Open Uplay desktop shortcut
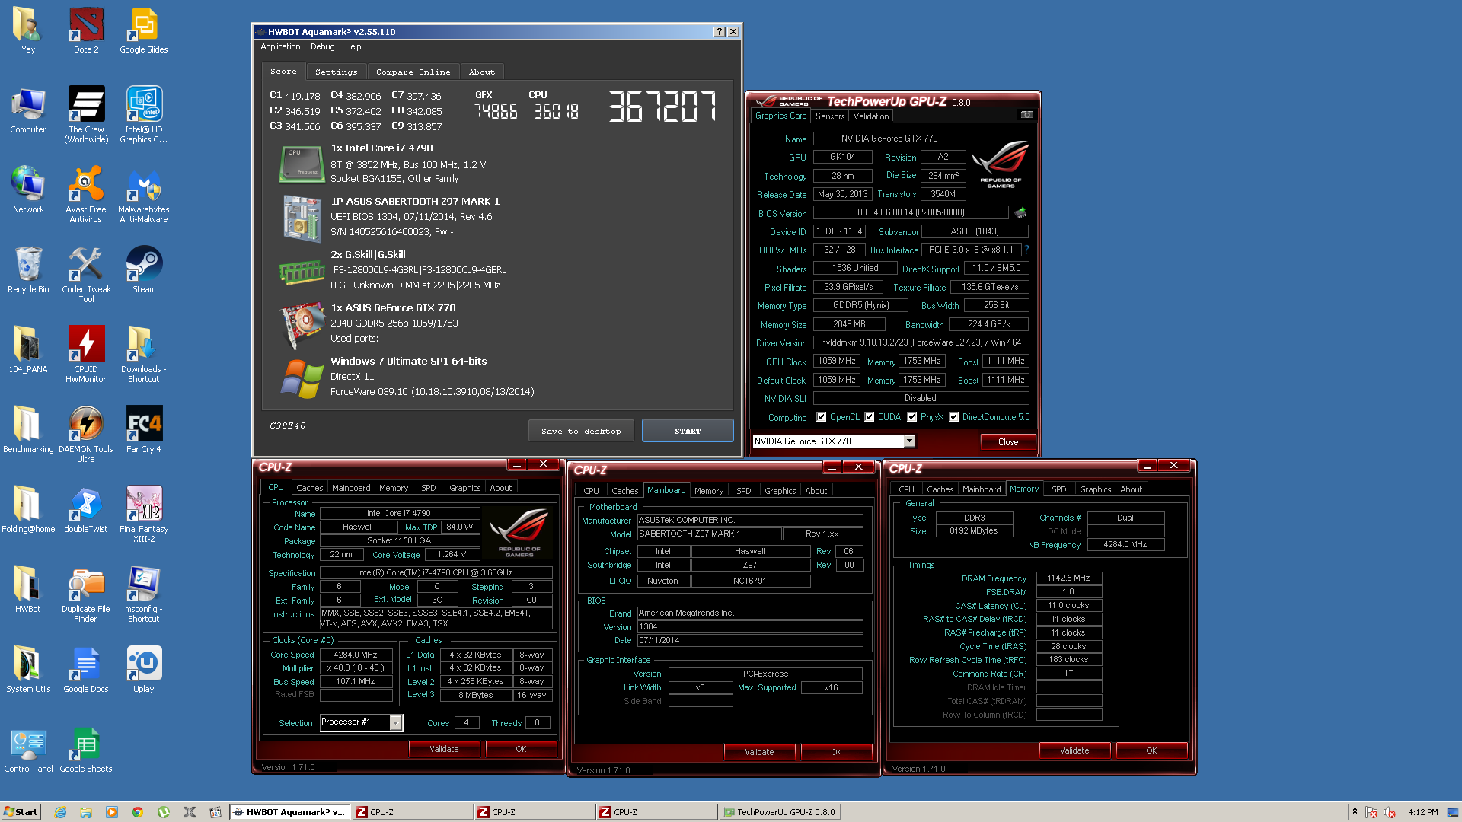 point(144,670)
